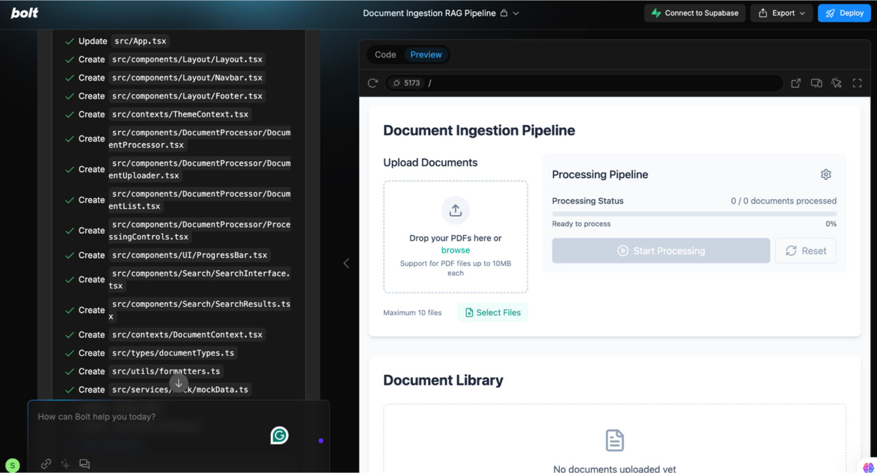
Task: Open preview in a new tab
Action: 795,83
